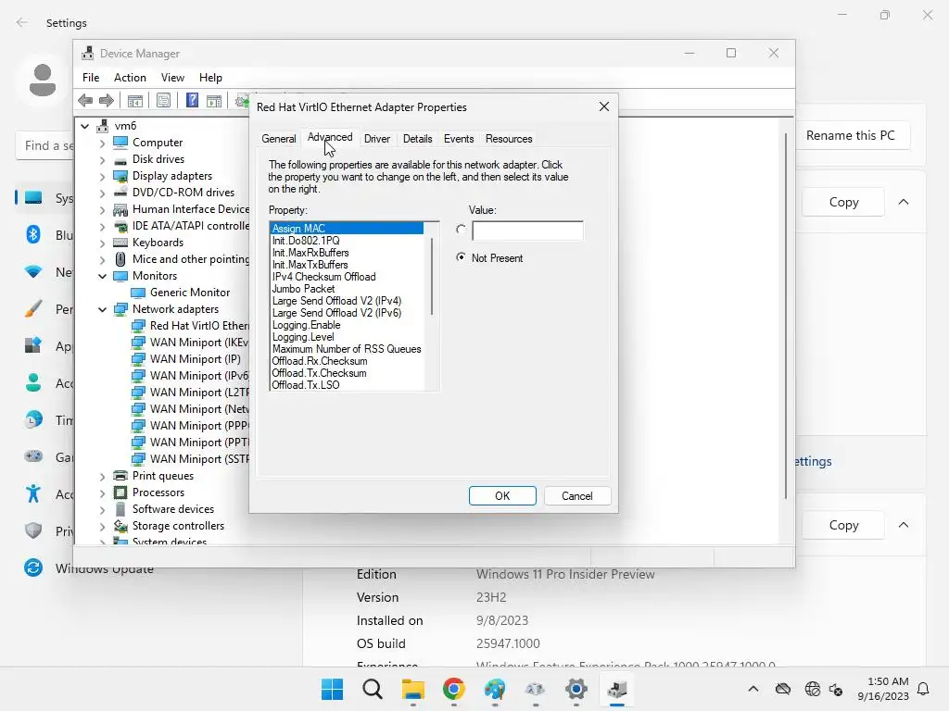949x711 pixels.
Task: Select the Keyboards category icon
Action: [x=120, y=243]
